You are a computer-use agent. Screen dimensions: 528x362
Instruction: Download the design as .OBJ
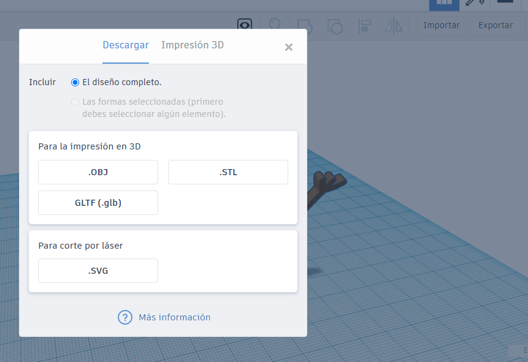[x=98, y=172]
